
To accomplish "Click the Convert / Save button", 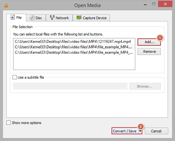I will tap(125, 131).
